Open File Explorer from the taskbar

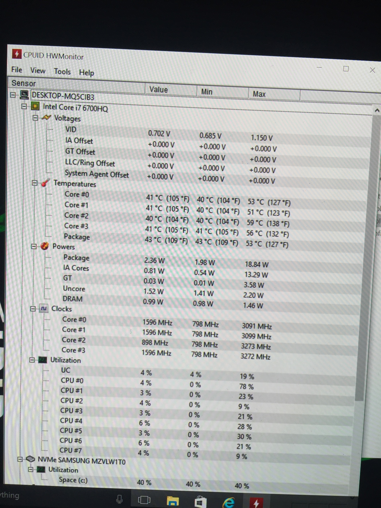pyautogui.click(x=172, y=502)
